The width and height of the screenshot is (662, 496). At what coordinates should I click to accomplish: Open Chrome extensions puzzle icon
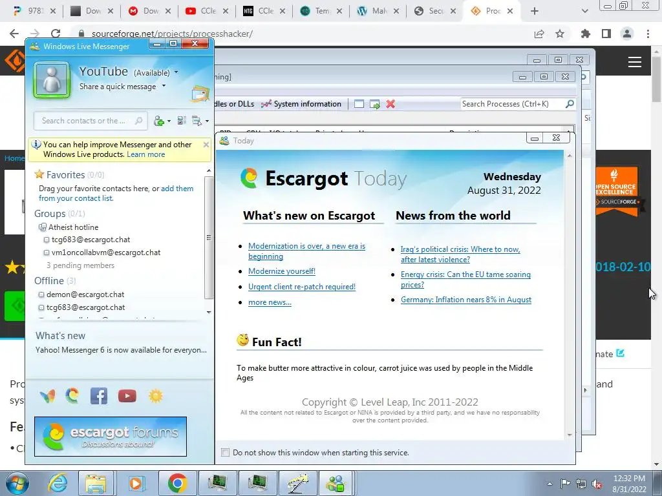tap(585, 34)
